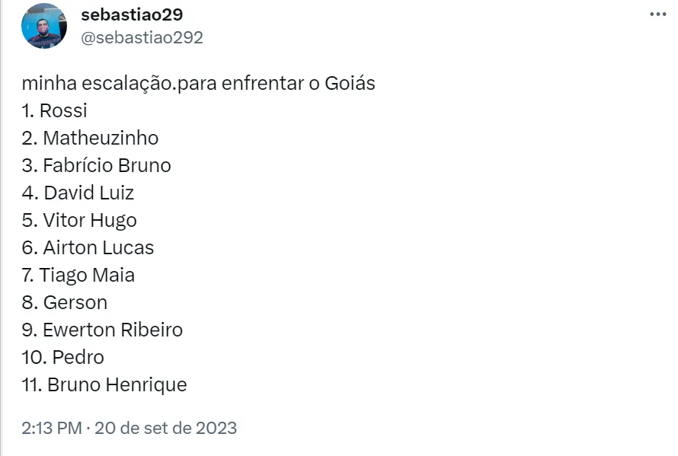Click the line "1. Rossi"

pyautogui.click(x=55, y=110)
